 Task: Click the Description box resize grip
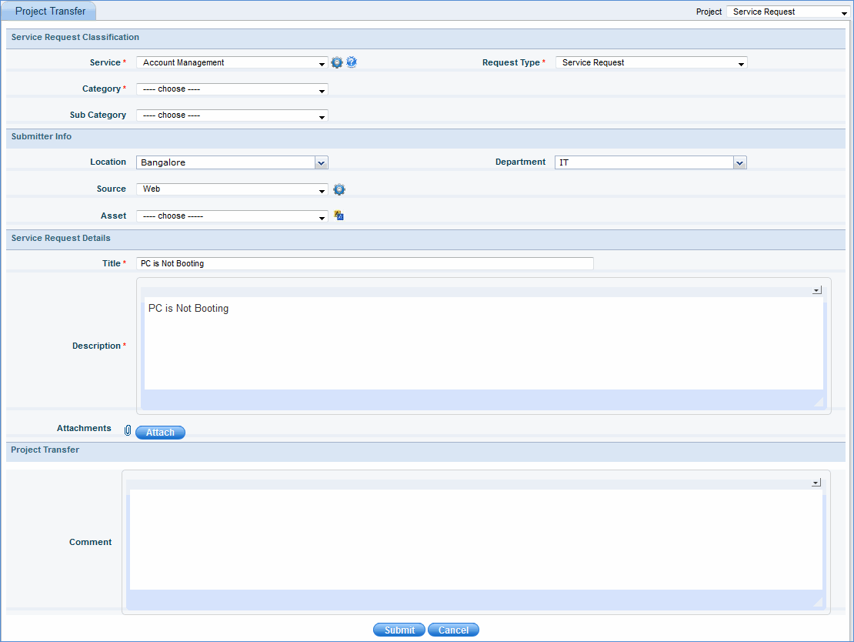(818, 402)
